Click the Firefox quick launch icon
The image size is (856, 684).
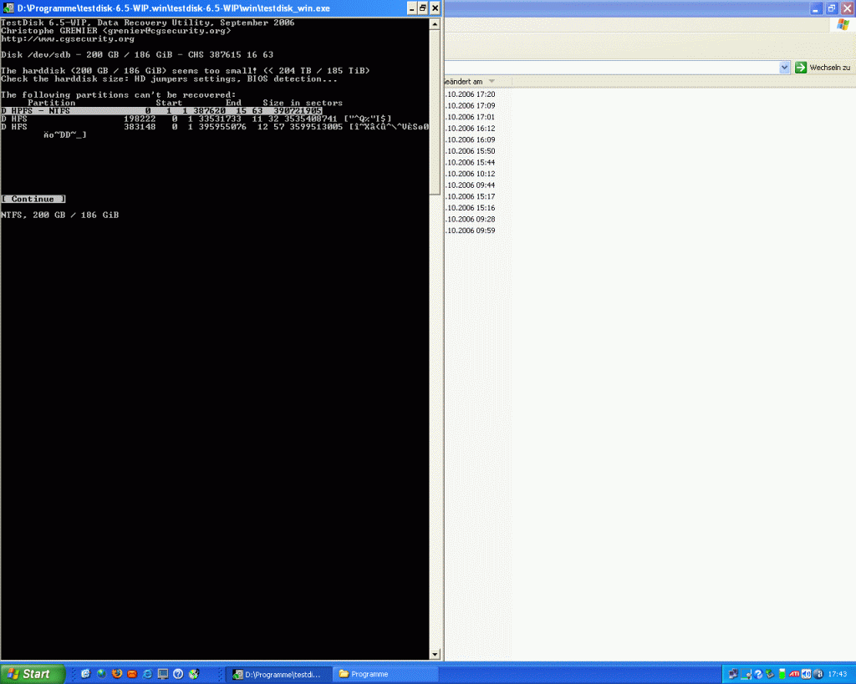117,674
